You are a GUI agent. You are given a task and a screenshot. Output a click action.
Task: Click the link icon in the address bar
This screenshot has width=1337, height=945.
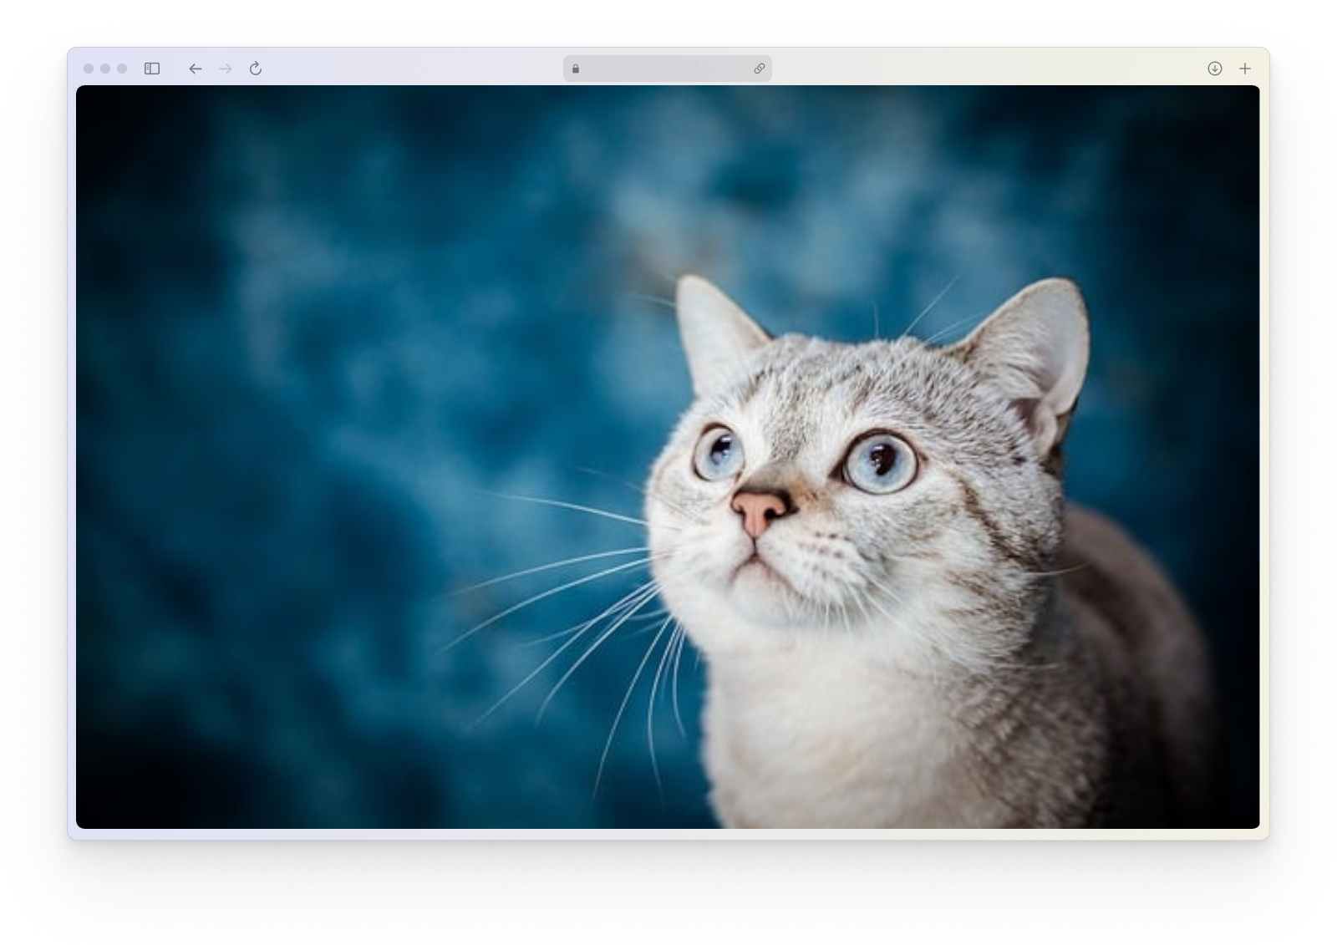tap(757, 69)
